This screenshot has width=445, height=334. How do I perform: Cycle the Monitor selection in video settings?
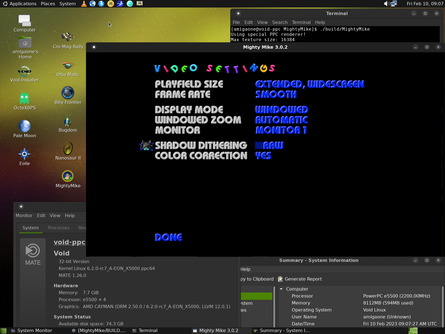tap(281, 130)
